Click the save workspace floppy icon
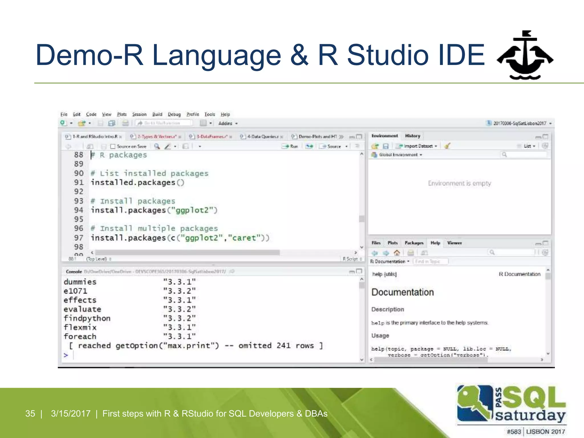This screenshot has width=584, height=438. (386, 146)
